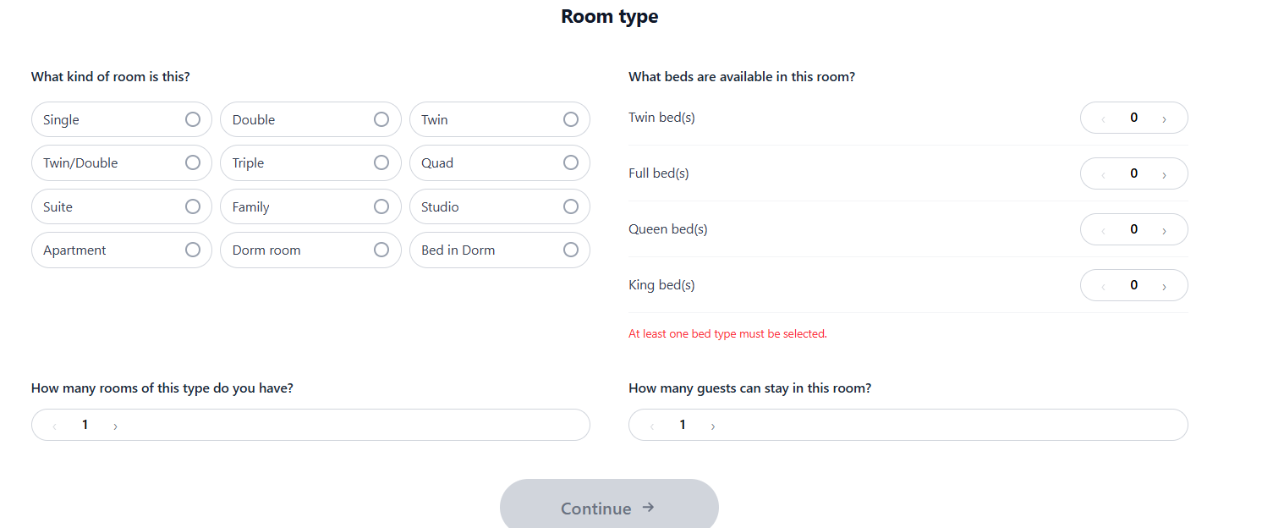This screenshot has width=1262, height=528.
Task: Decrease number of guests in room
Action: (651, 426)
